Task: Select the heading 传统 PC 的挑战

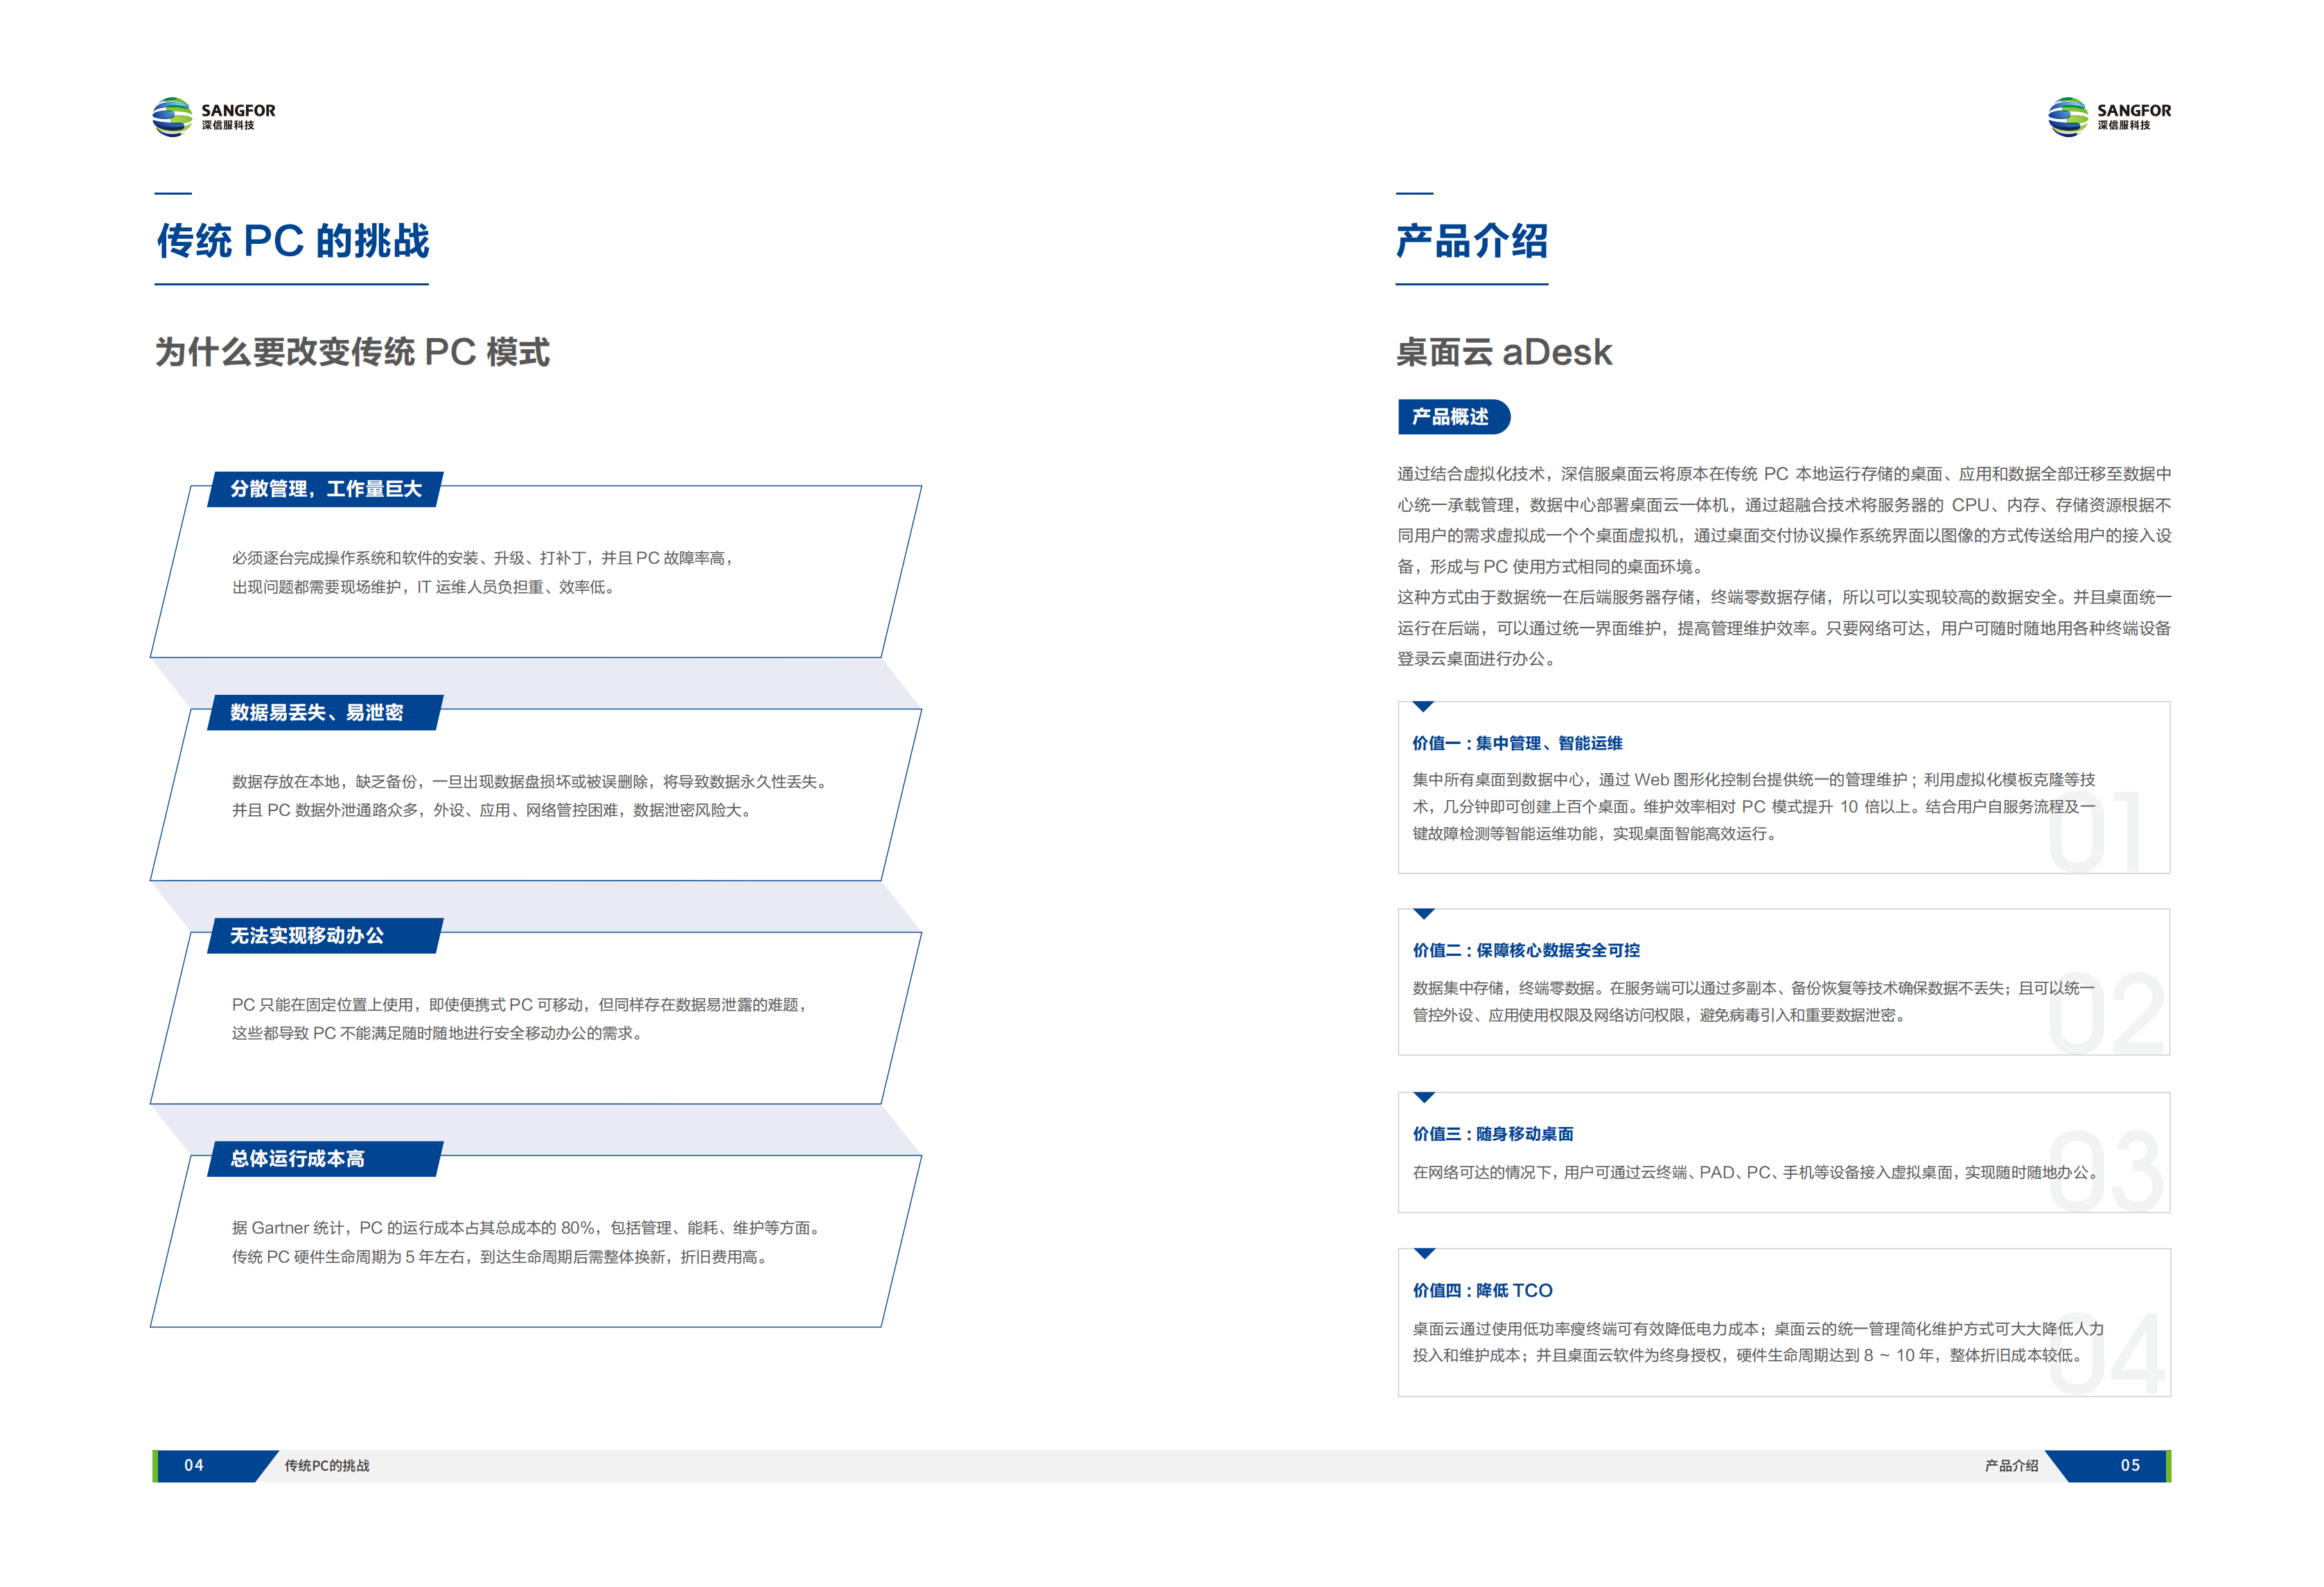Action: pyautogui.click(x=293, y=241)
